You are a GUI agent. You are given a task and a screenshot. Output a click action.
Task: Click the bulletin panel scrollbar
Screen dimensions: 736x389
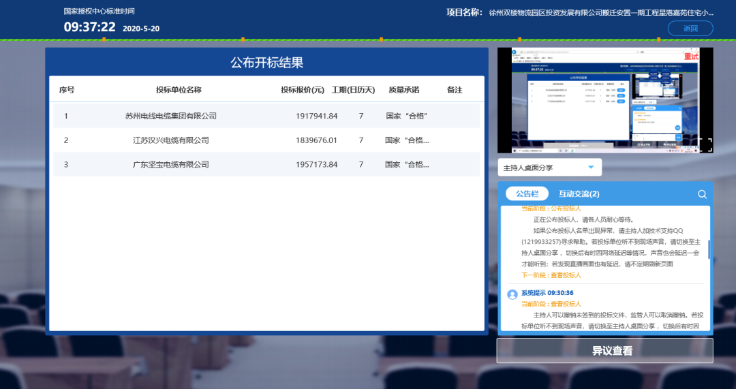click(709, 249)
